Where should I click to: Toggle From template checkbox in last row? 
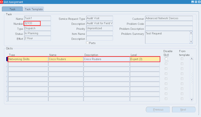pos(182,99)
